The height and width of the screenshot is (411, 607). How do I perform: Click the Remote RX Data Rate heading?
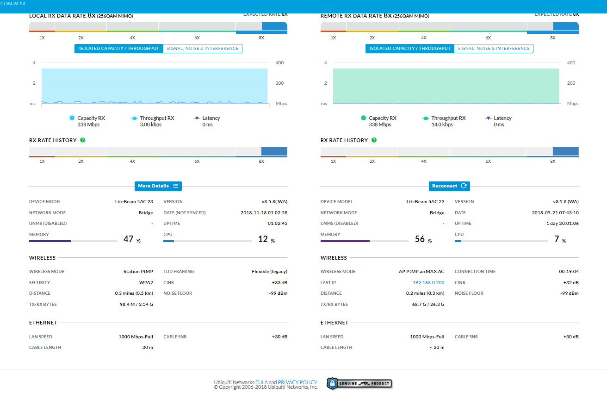[375, 16]
